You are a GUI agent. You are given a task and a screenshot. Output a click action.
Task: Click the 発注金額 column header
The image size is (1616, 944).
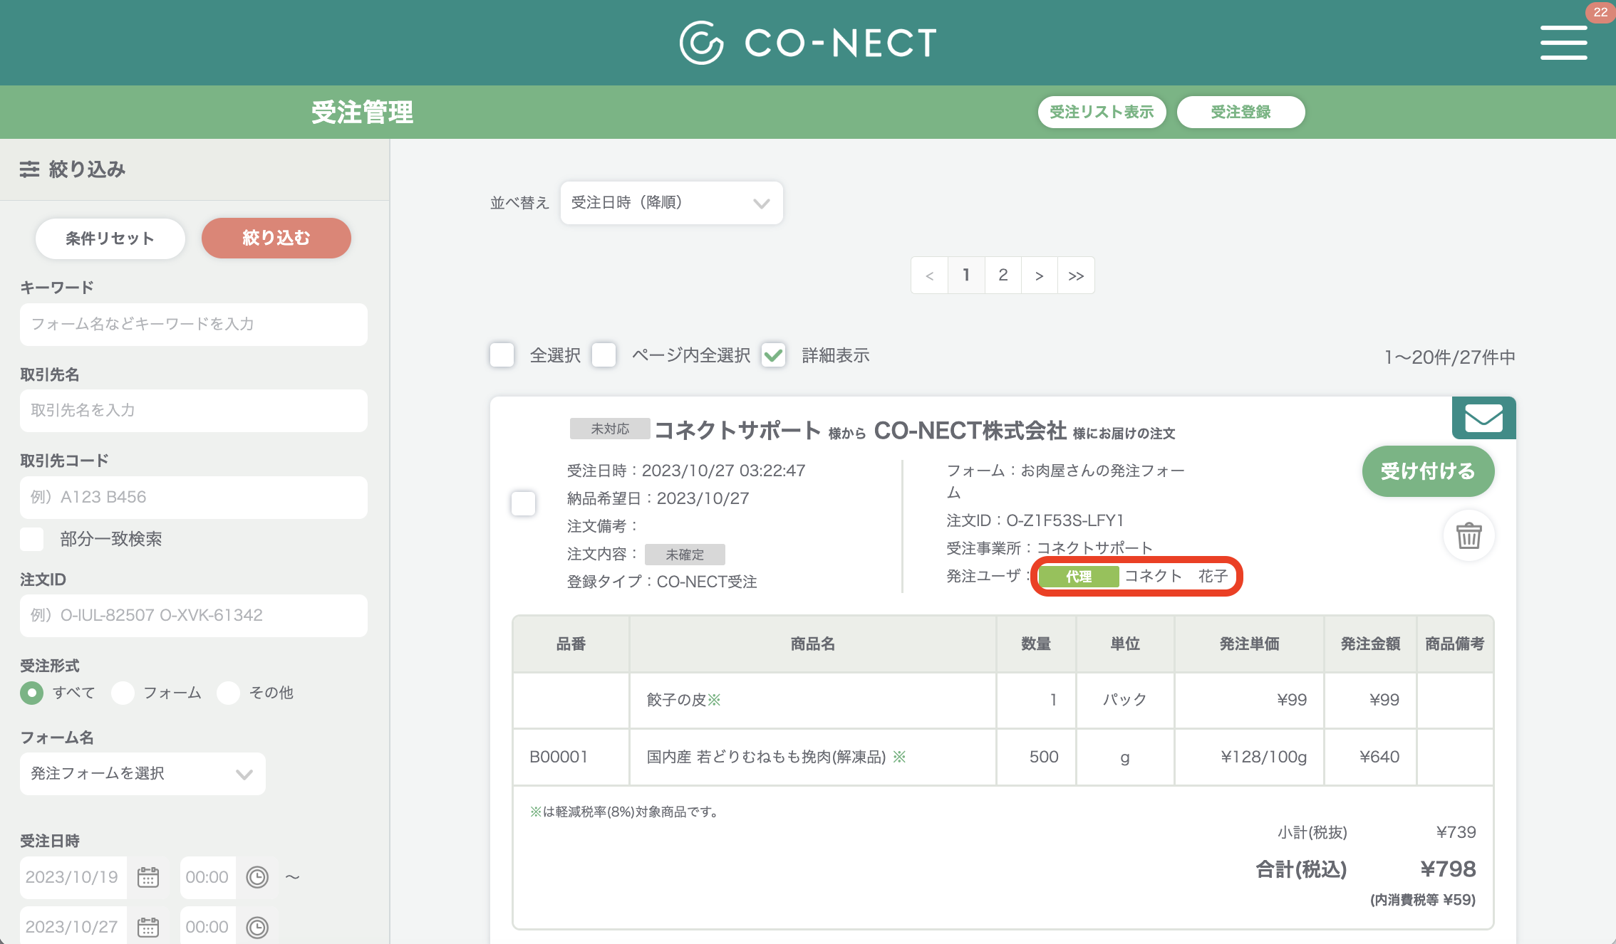pyautogui.click(x=1371, y=644)
